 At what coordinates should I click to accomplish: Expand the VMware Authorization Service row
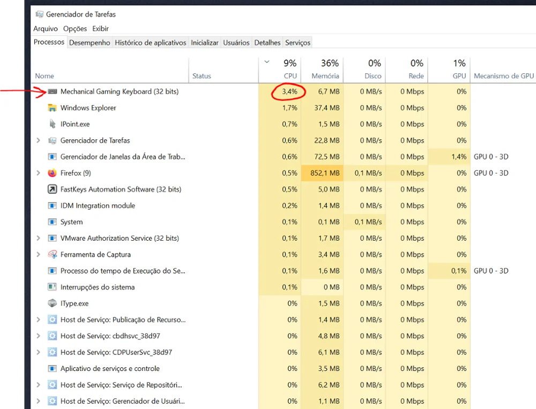38,238
